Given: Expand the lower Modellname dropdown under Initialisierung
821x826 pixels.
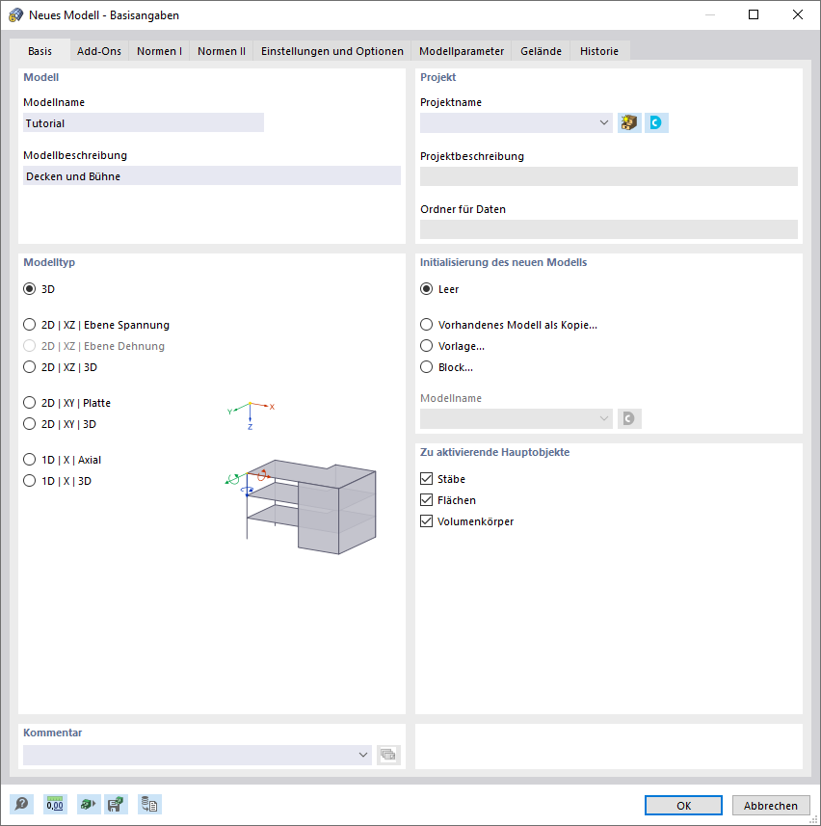Looking at the screenshot, I should 603,419.
